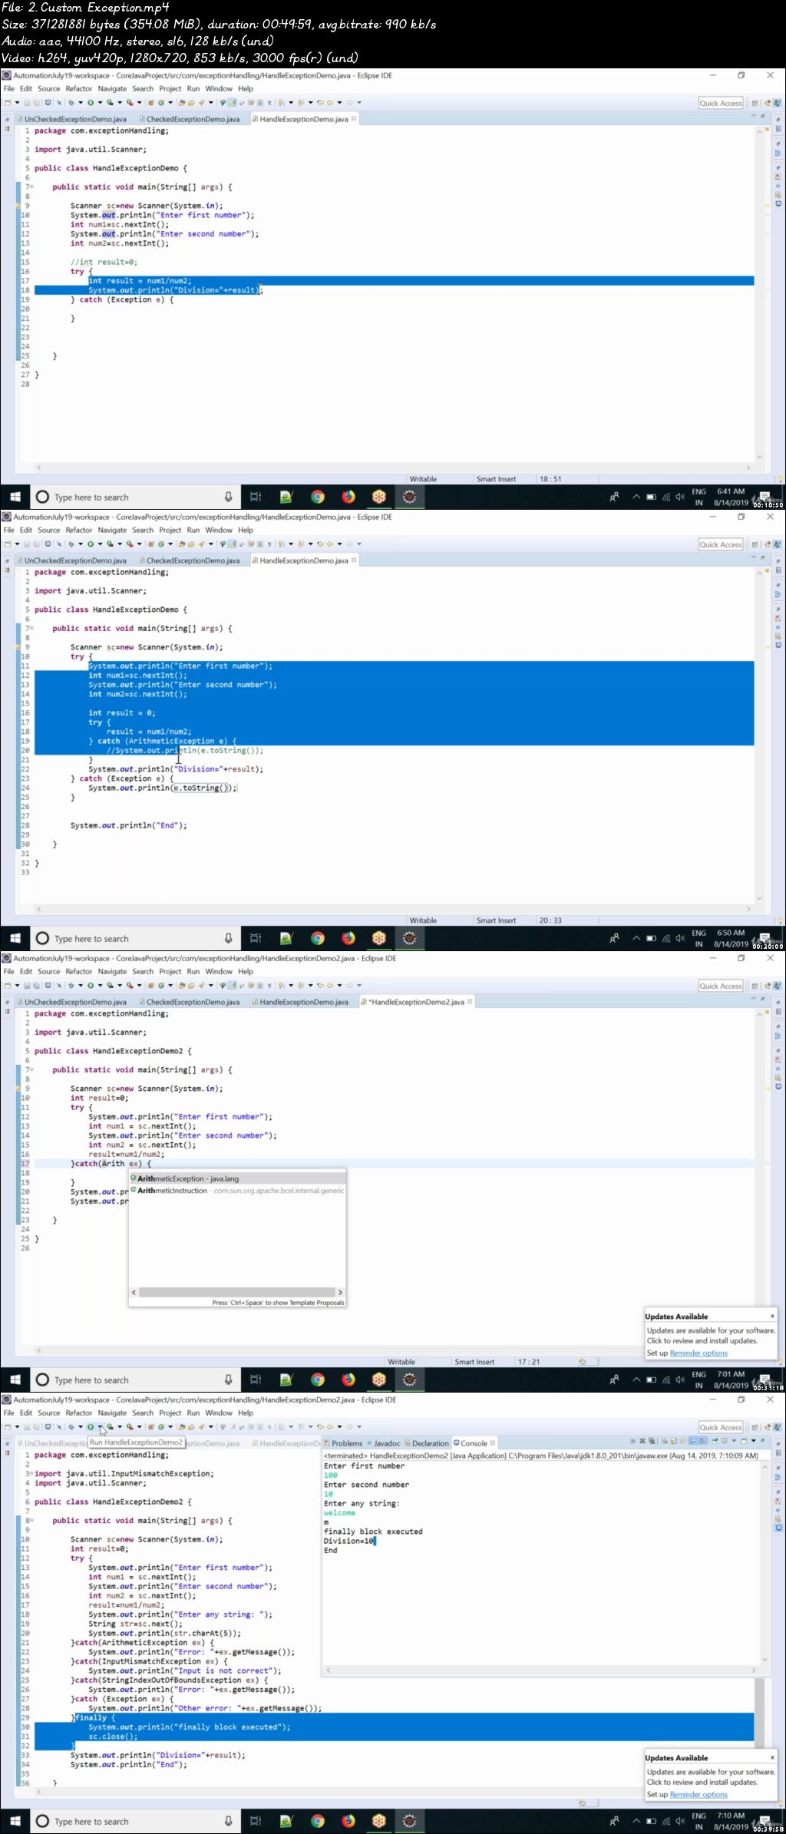The width and height of the screenshot is (786, 1834).
Task: Click the Chrome taskbar icon in the 6:41 AM frame
Action: [x=317, y=497]
